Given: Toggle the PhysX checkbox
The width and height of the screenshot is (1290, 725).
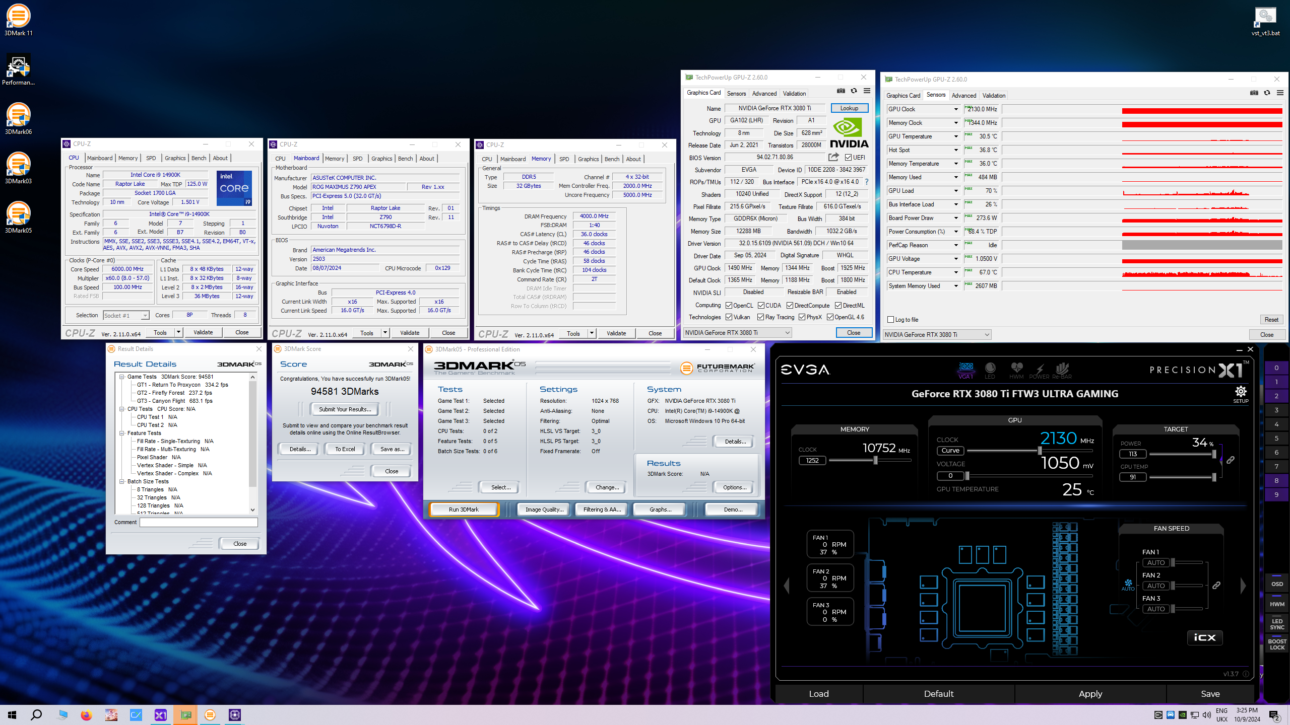Looking at the screenshot, I should [802, 317].
